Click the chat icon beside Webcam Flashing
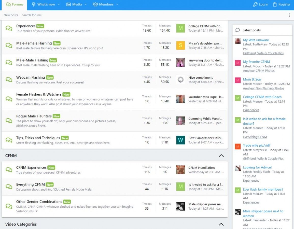Viewport: 294px width, 229px height. pos(9,80)
